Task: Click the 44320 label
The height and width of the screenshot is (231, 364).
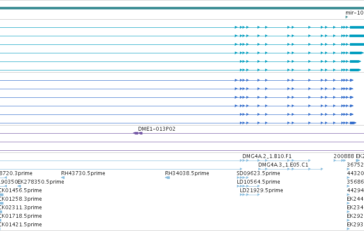Action: point(355,173)
